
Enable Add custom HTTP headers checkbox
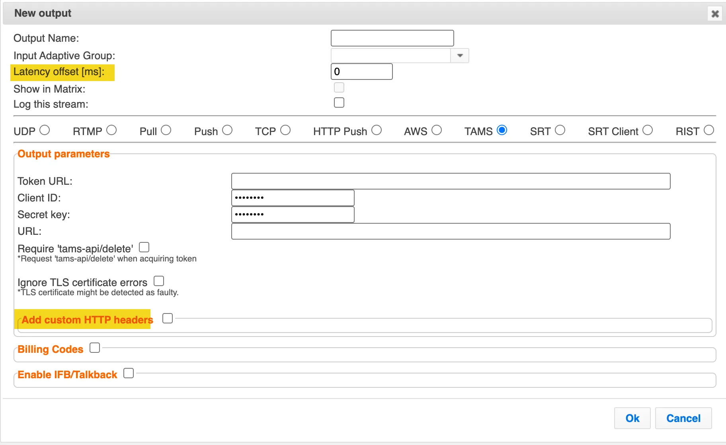168,318
